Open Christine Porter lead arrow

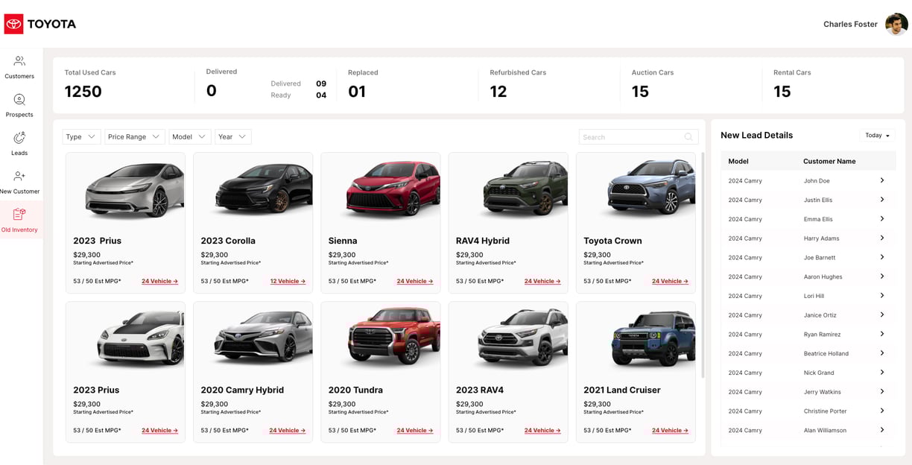point(882,411)
